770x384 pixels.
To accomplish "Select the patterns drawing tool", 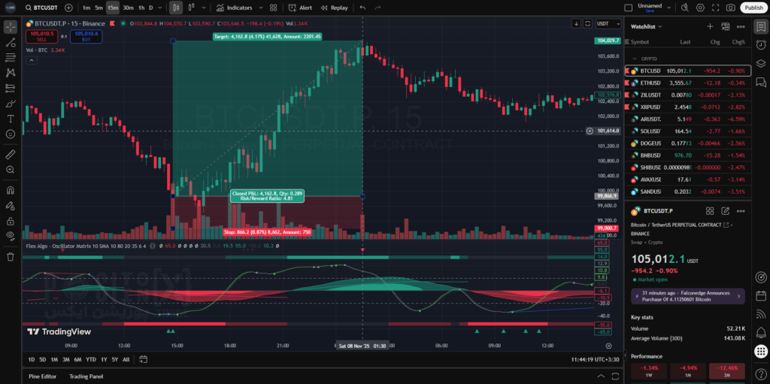I will [x=11, y=73].
